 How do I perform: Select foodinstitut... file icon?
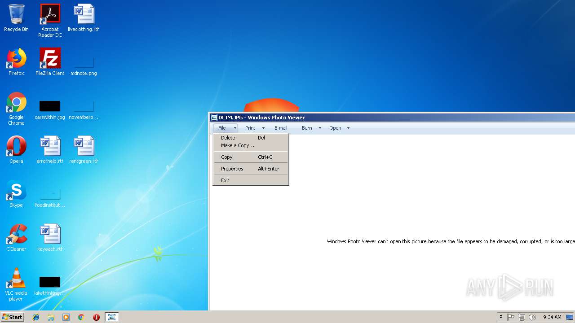click(x=50, y=198)
